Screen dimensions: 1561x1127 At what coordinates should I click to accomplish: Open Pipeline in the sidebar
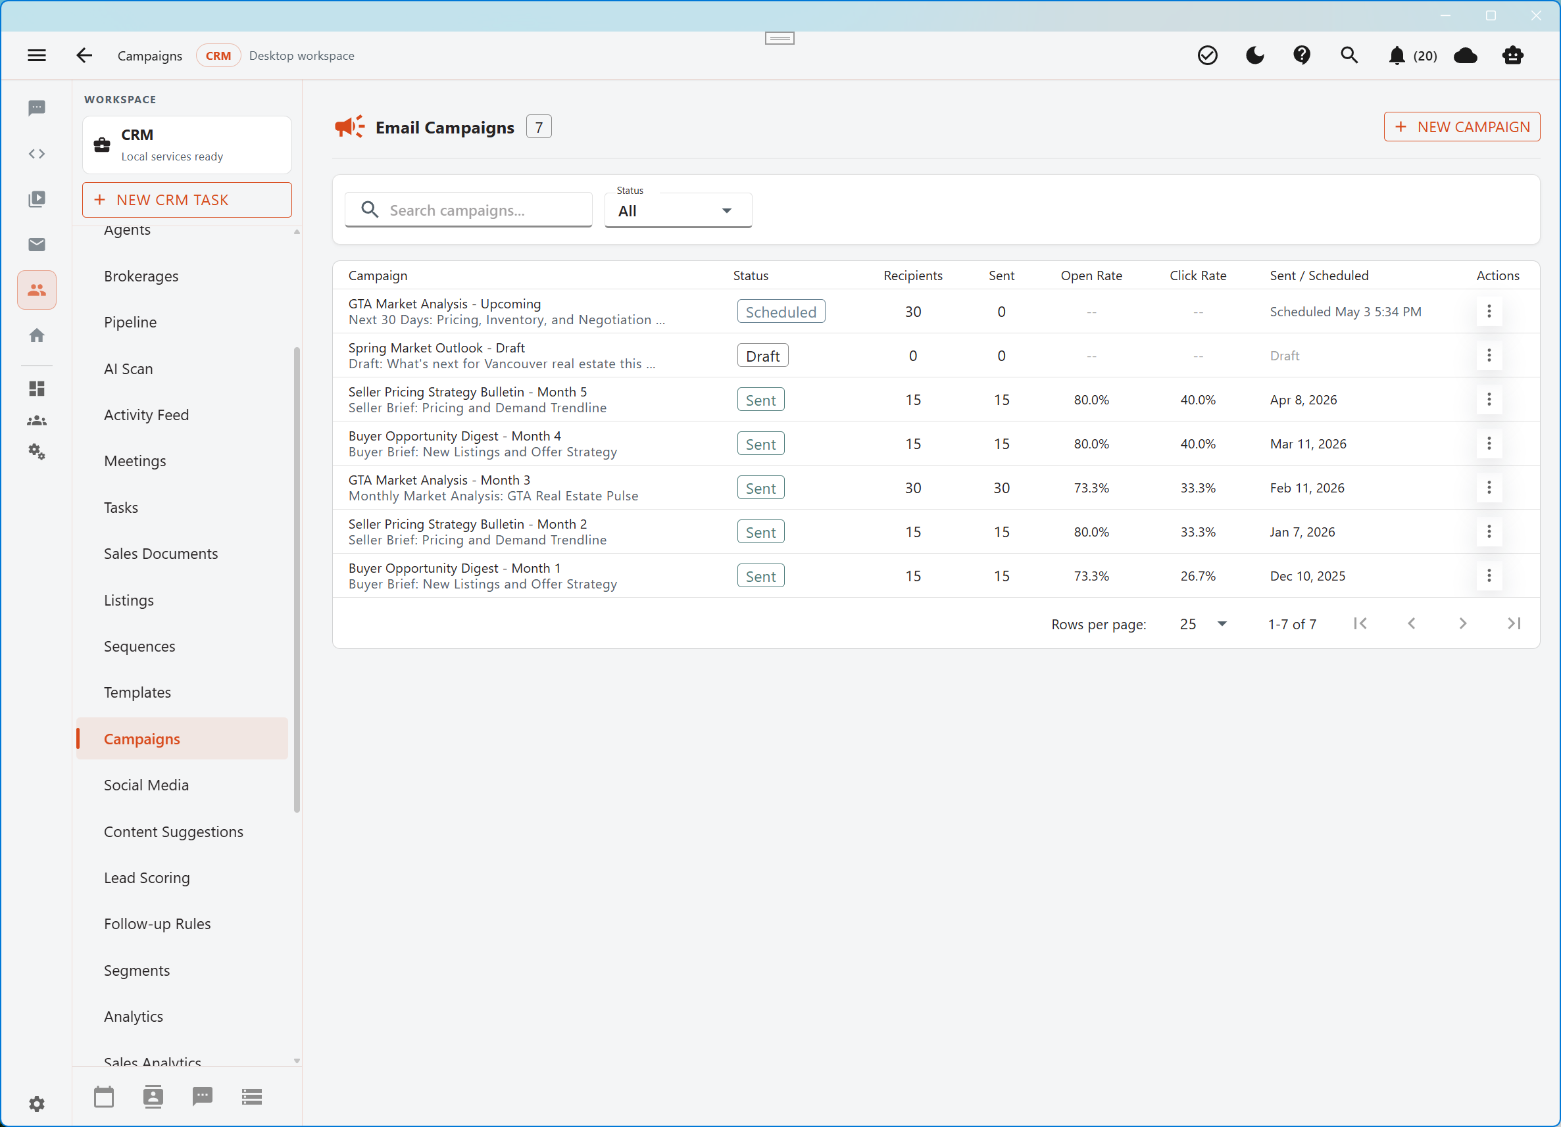182,322
